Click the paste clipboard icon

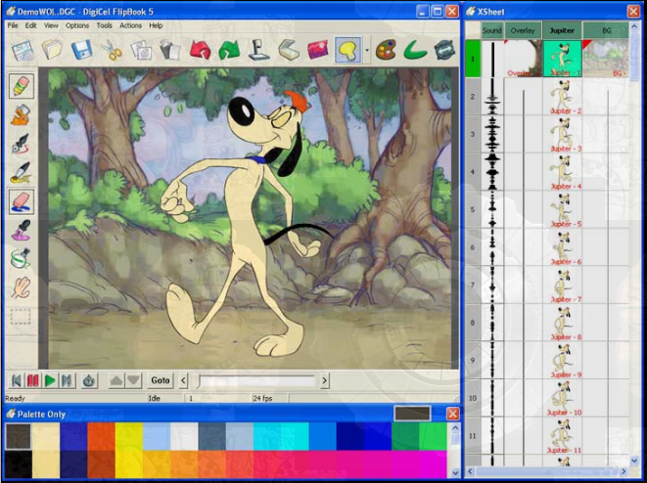[x=170, y=50]
